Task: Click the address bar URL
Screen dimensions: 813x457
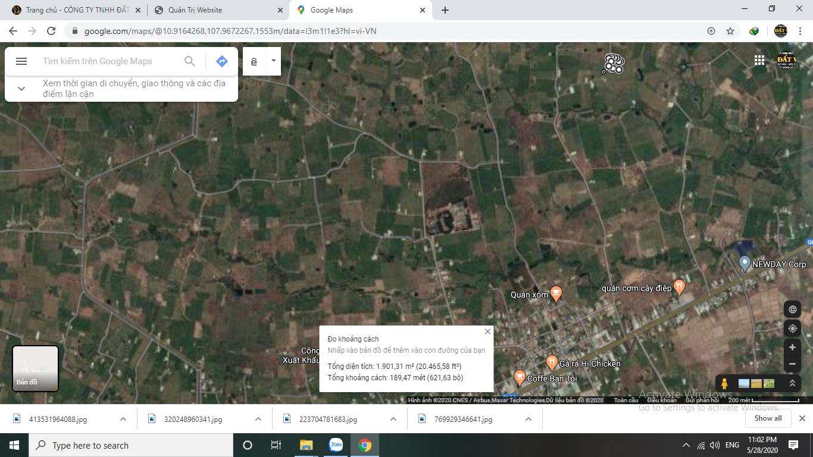Action: tap(230, 31)
